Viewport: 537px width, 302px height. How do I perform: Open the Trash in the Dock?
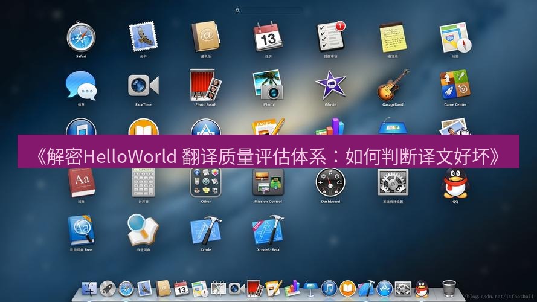point(449,288)
